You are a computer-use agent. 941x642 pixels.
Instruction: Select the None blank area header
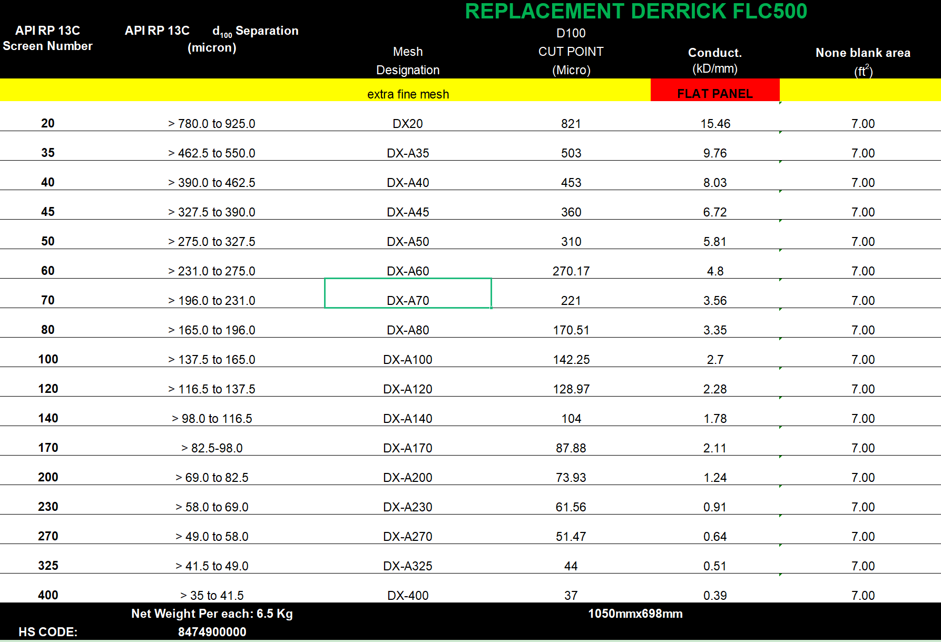tap(862, 53)
